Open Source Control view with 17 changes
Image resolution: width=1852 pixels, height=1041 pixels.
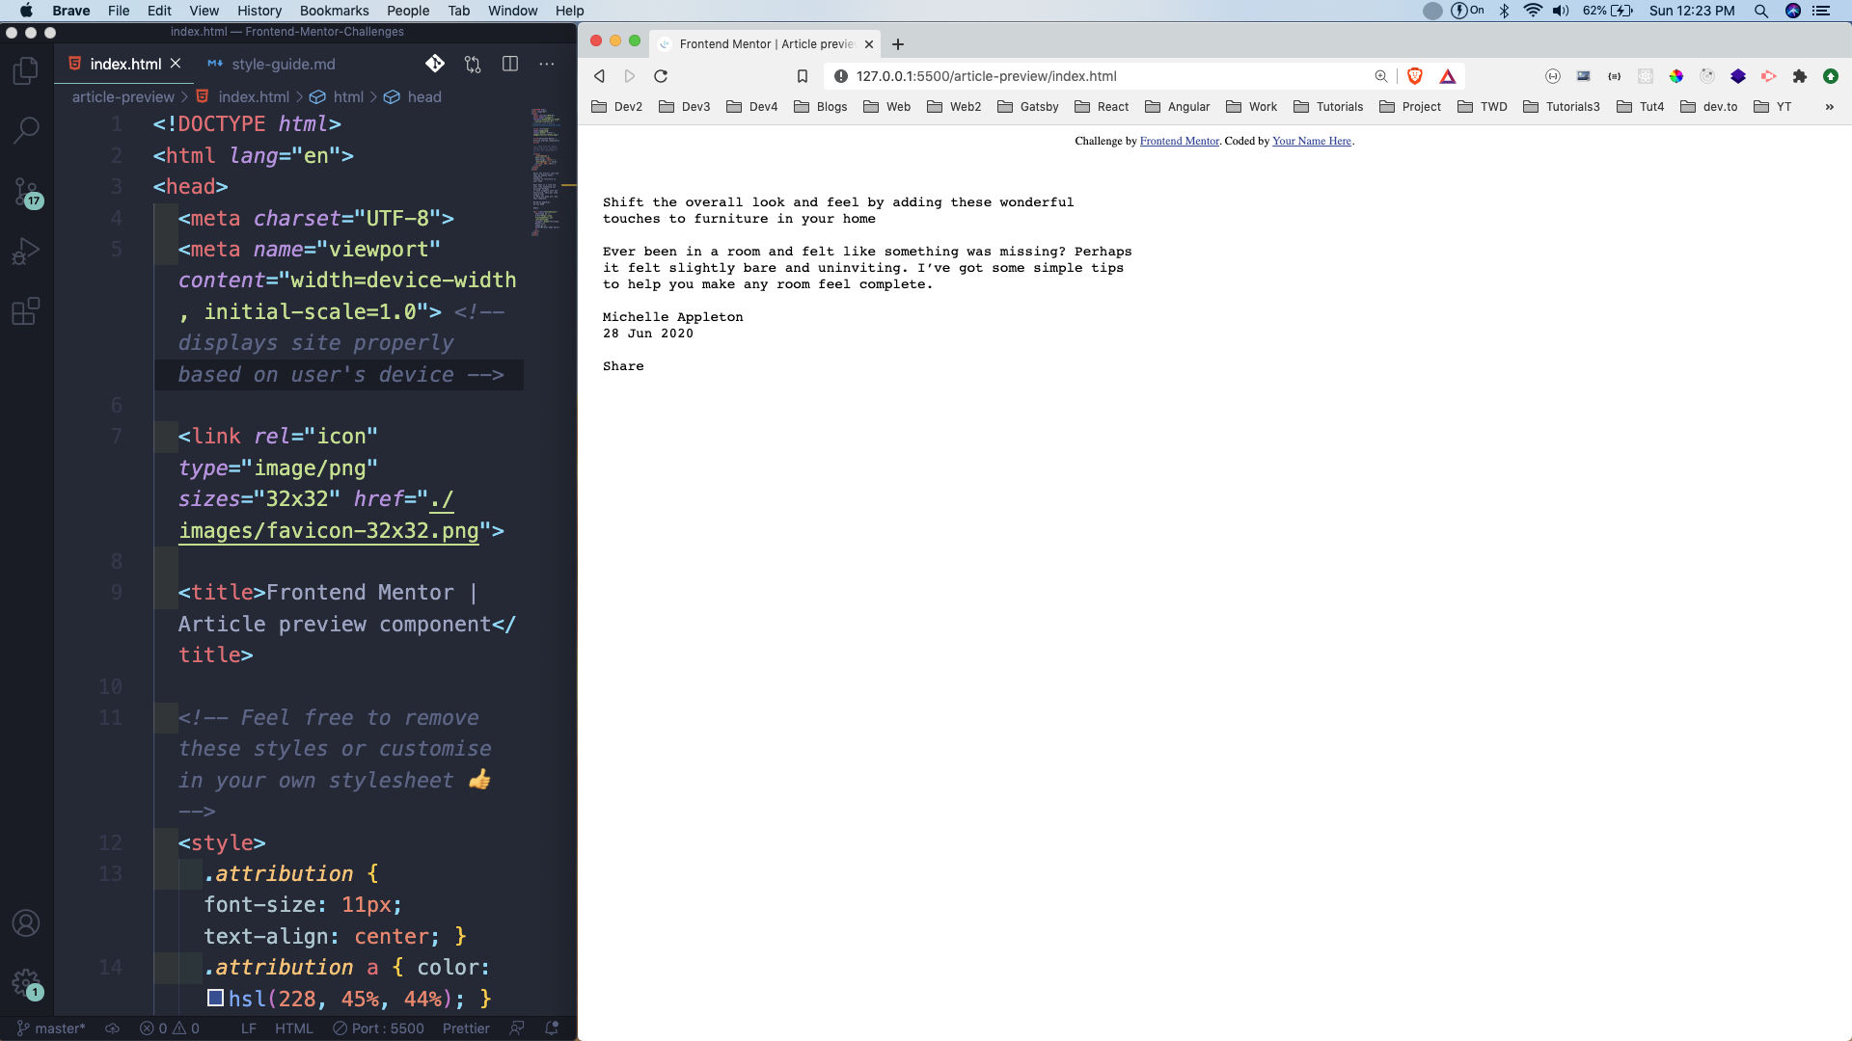pos(26,191)
